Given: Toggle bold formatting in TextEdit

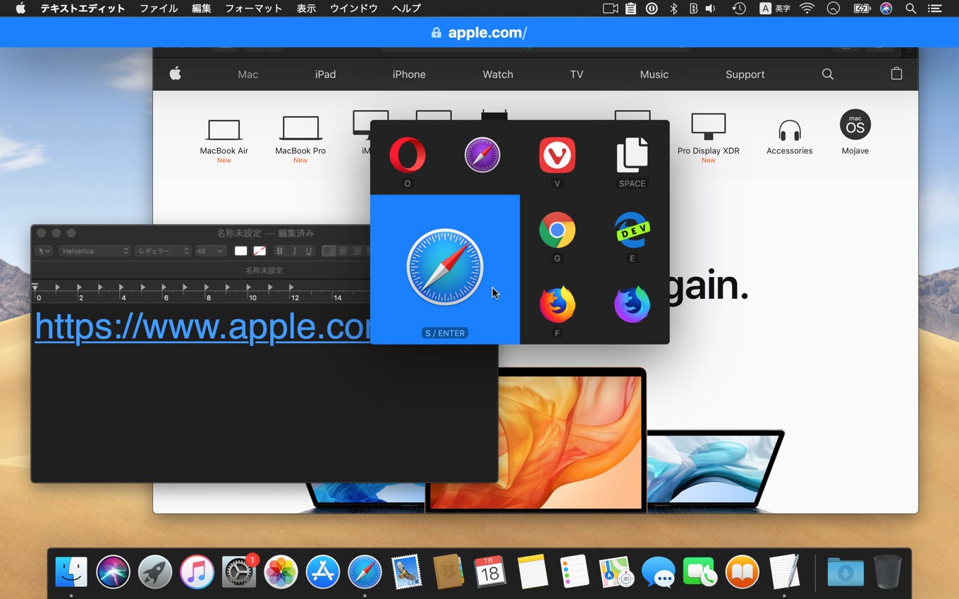Looking at the screenshot, I should tap(279, 251).
